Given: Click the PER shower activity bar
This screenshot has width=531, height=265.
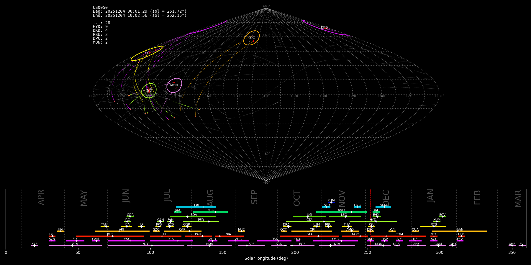Looking at the screenshot, I should point(201,221).
